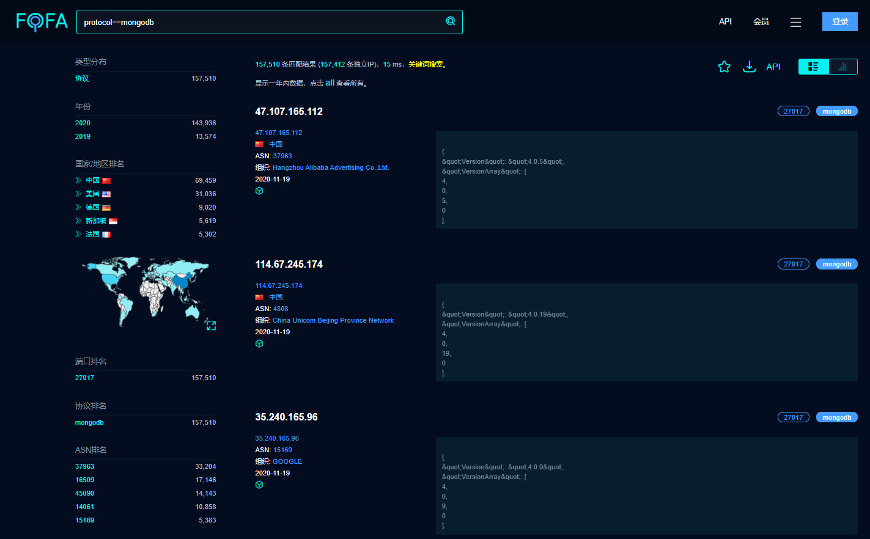Viewport: 870px width, 539px height.
Task: Filter by ASN 16509
Action: pos(84,480)
